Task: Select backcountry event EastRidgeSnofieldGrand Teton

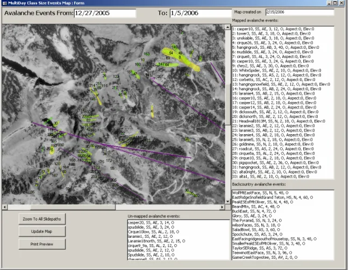Action: tap(273, 198)
